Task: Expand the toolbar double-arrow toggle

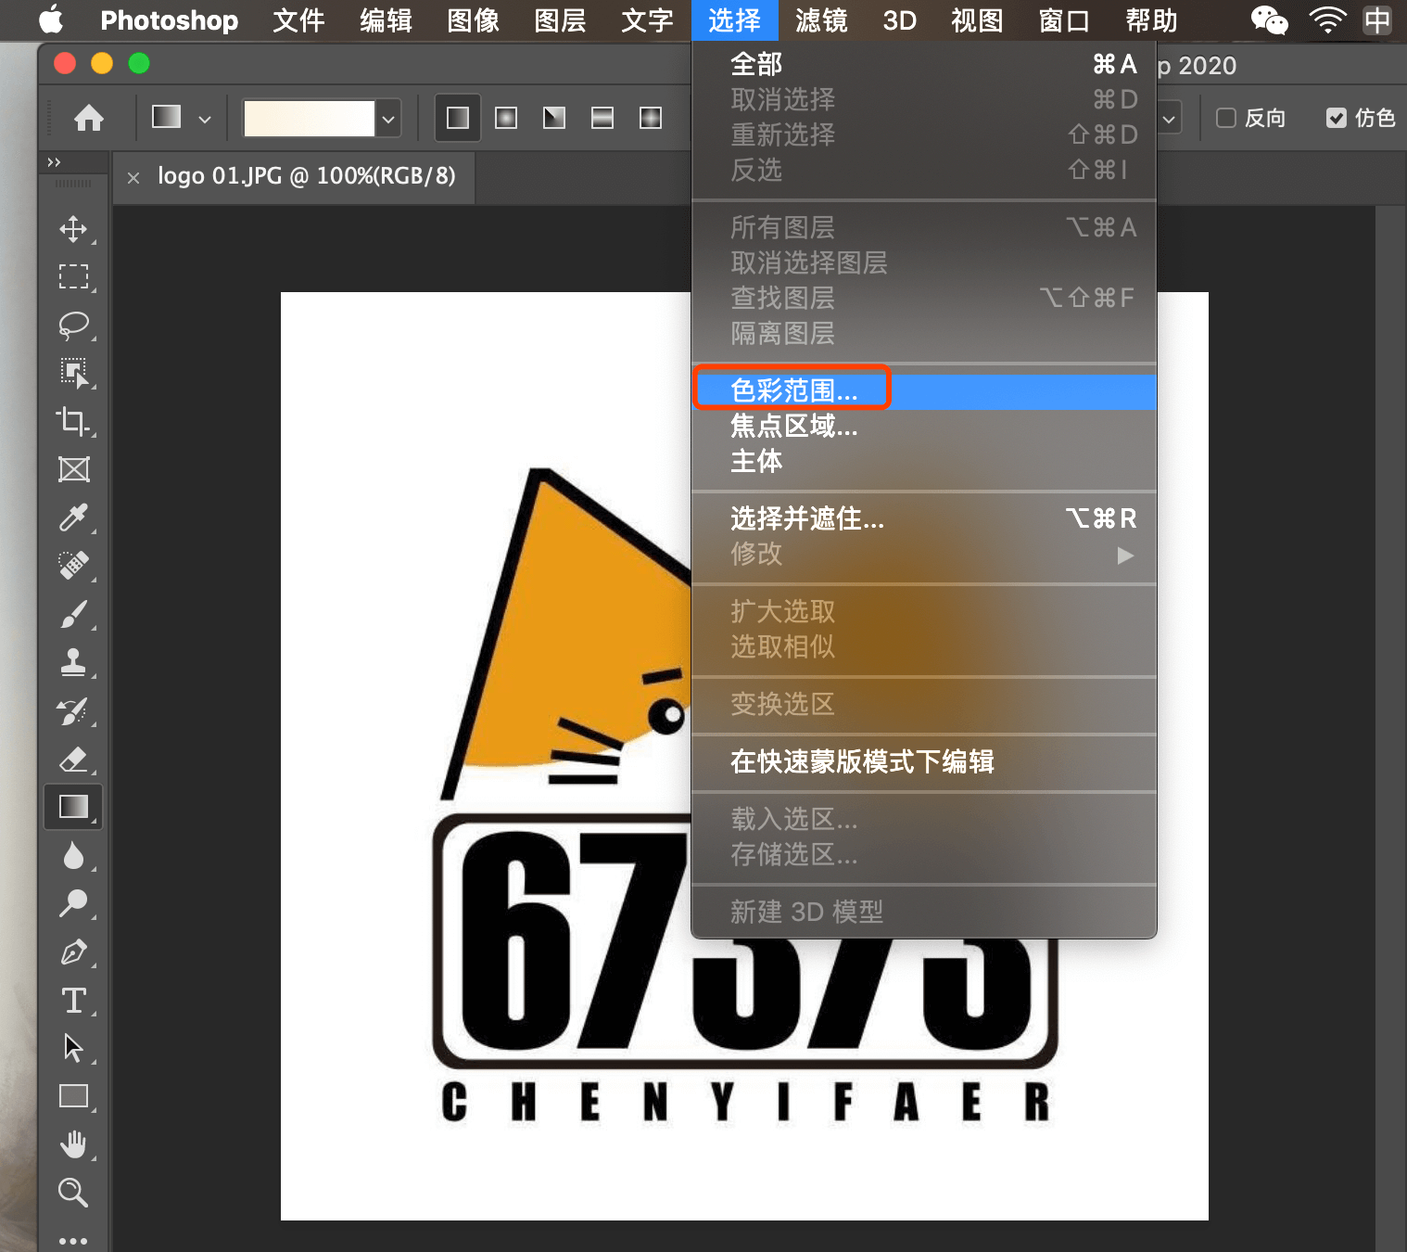Action: pyautogui.click(x=54, y=162)
